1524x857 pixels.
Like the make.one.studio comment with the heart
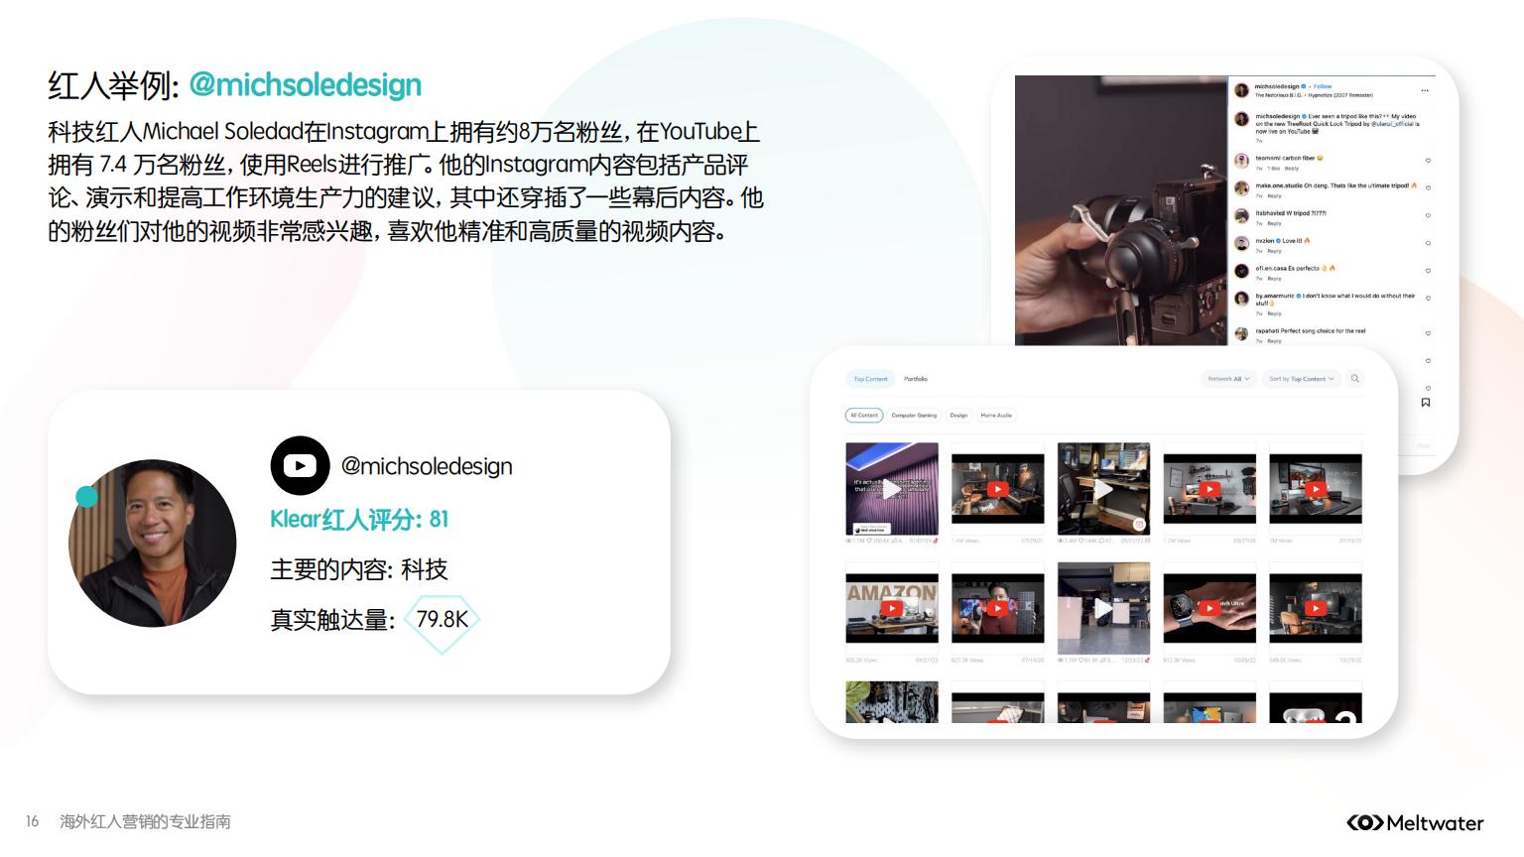[x=1428, y=187]
